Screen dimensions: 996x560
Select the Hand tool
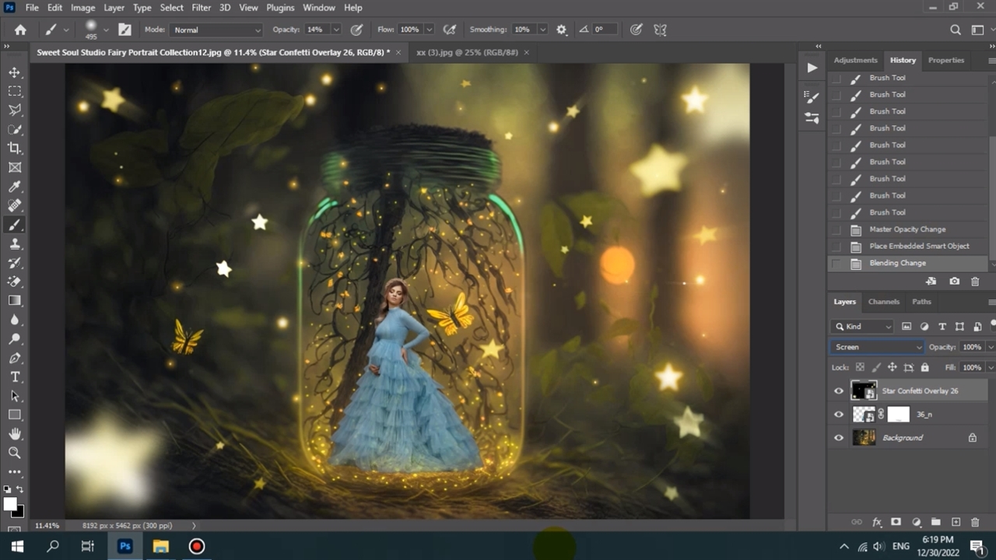[15, 434]
